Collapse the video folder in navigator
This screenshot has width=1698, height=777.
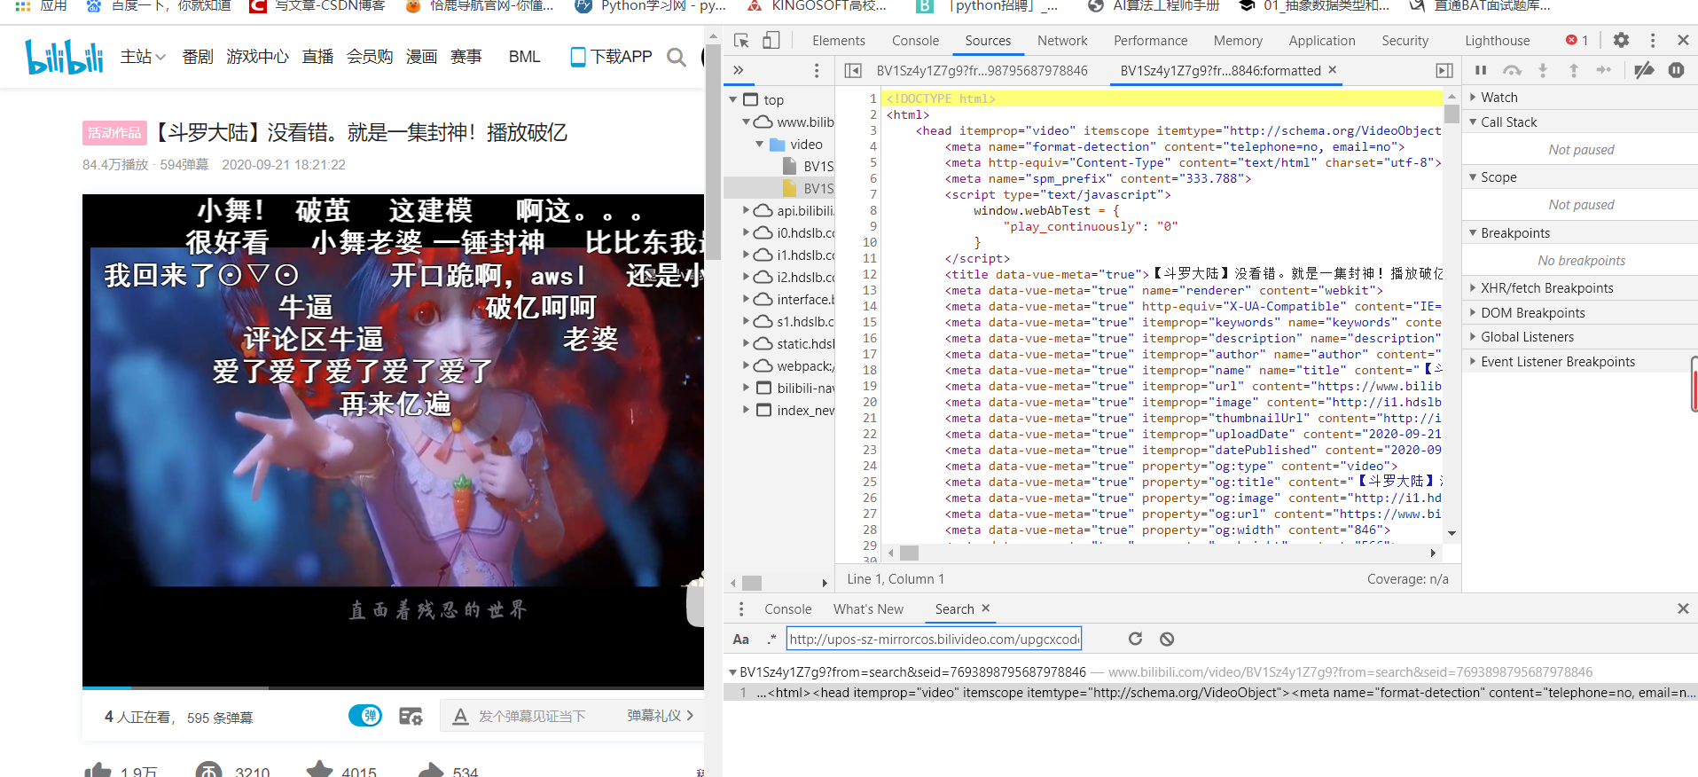[760, 144]
